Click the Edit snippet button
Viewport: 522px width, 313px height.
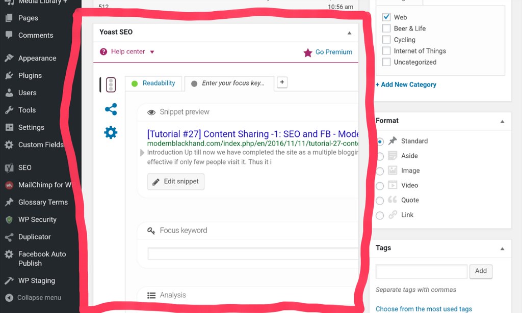tap(176, 182)
